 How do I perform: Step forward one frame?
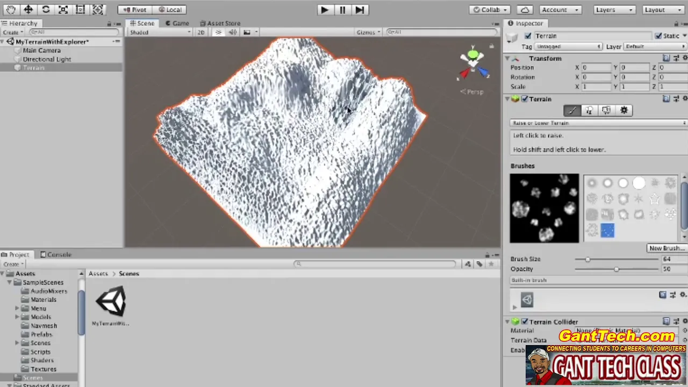point(360,10)
